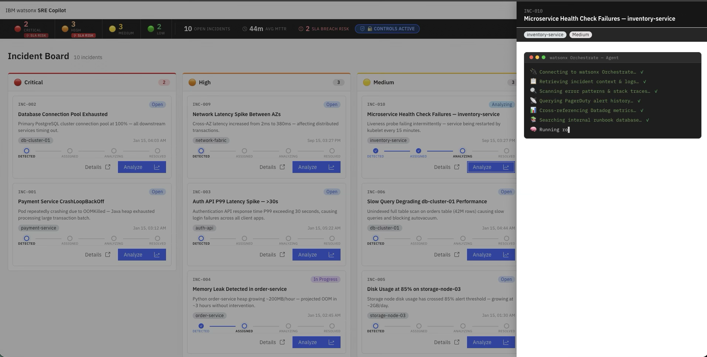Click Analyze for INC-003 Auth API
Viewport: 707px width, 357px height.
[316, 255]
